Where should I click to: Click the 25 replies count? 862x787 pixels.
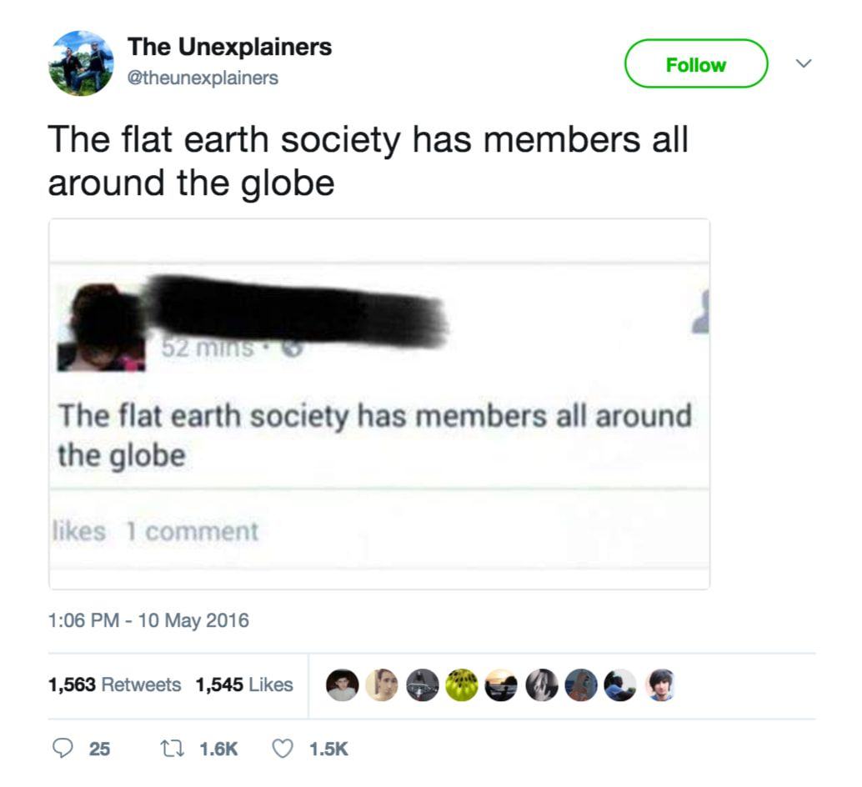click(99, 749)
